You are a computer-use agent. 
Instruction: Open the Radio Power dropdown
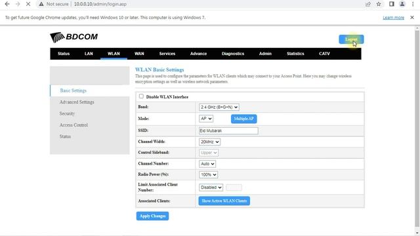209,175
